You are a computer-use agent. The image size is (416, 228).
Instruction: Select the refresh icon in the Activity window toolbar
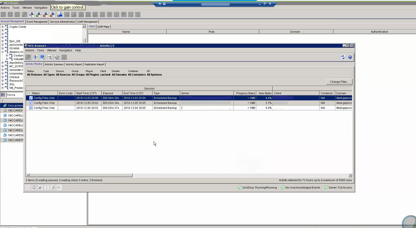(343, 57)
